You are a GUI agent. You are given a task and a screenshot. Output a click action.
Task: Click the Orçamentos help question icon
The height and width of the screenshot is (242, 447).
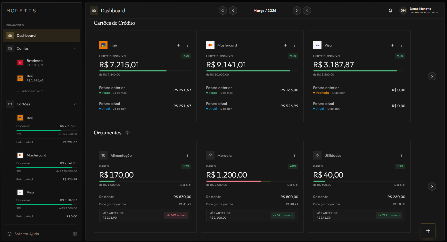click(x=127, y=133)
